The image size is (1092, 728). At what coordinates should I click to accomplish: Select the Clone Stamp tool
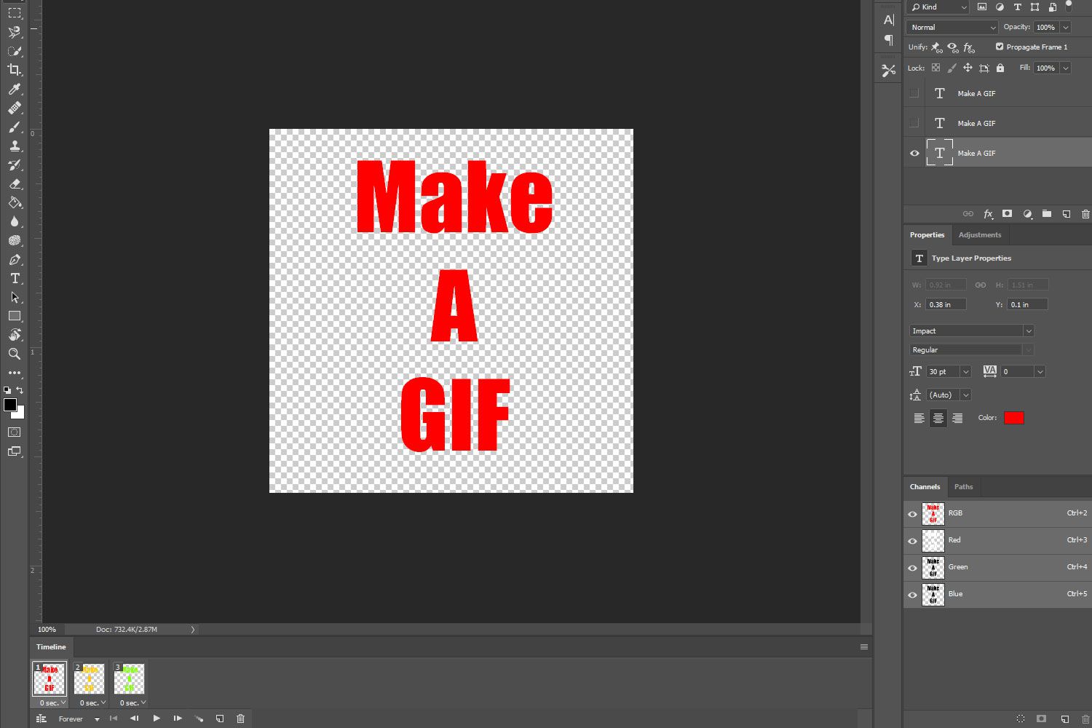pyautogui.click(x=15, y=146)
